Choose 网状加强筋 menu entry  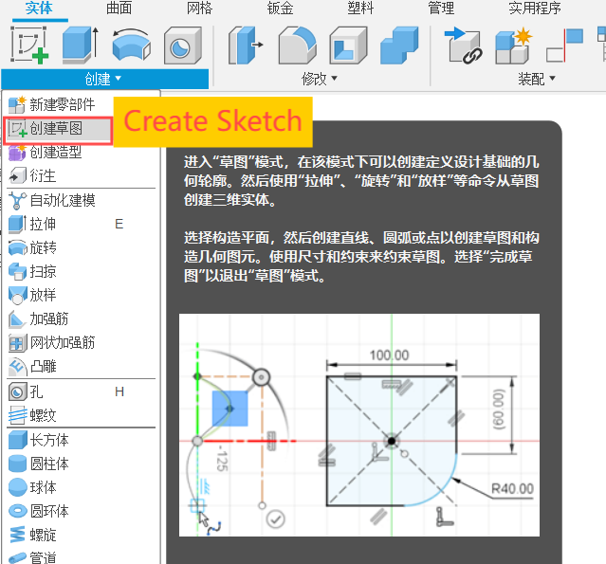[x=82, y=342]
